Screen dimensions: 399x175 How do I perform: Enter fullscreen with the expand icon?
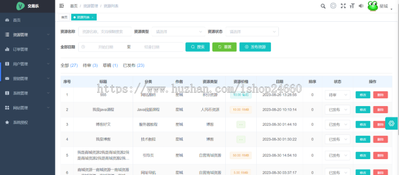point(343,6)
